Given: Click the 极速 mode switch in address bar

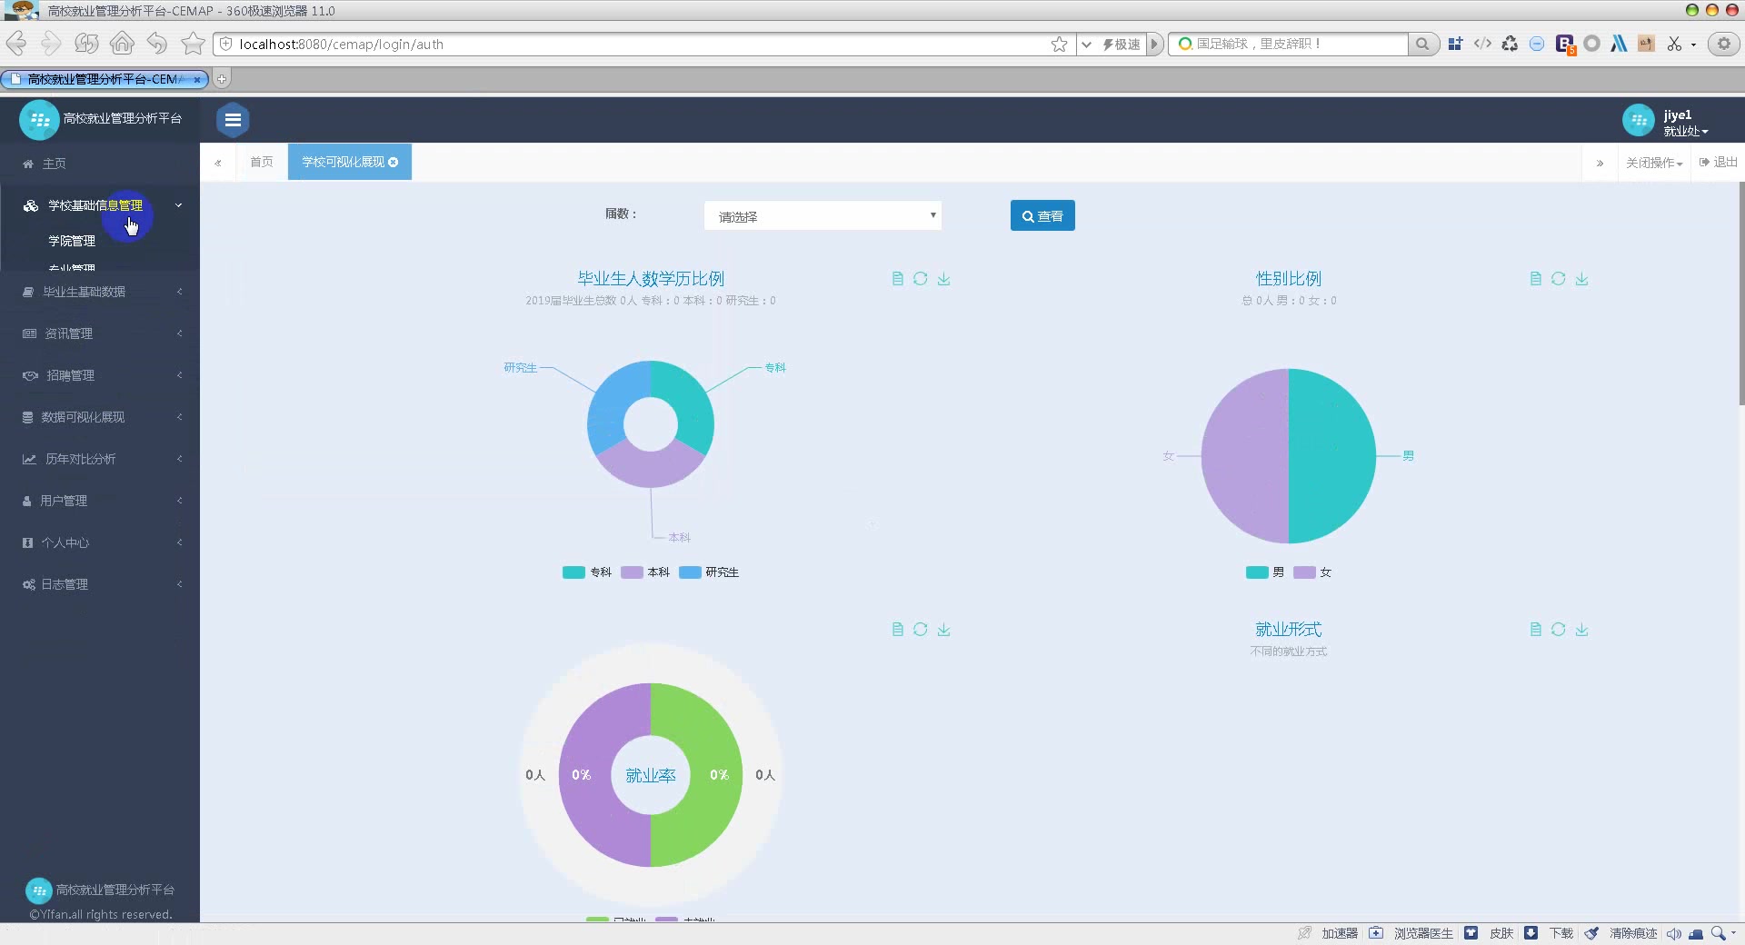Looking at the screenshot, I should pos(1121,44).
